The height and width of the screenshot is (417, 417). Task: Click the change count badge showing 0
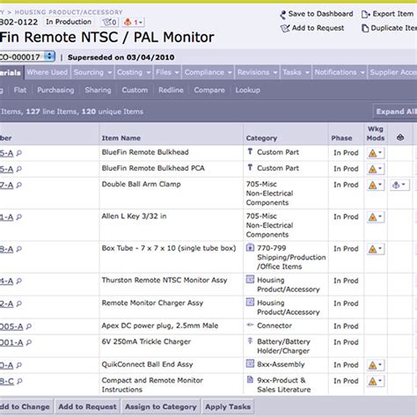point(110,22)
